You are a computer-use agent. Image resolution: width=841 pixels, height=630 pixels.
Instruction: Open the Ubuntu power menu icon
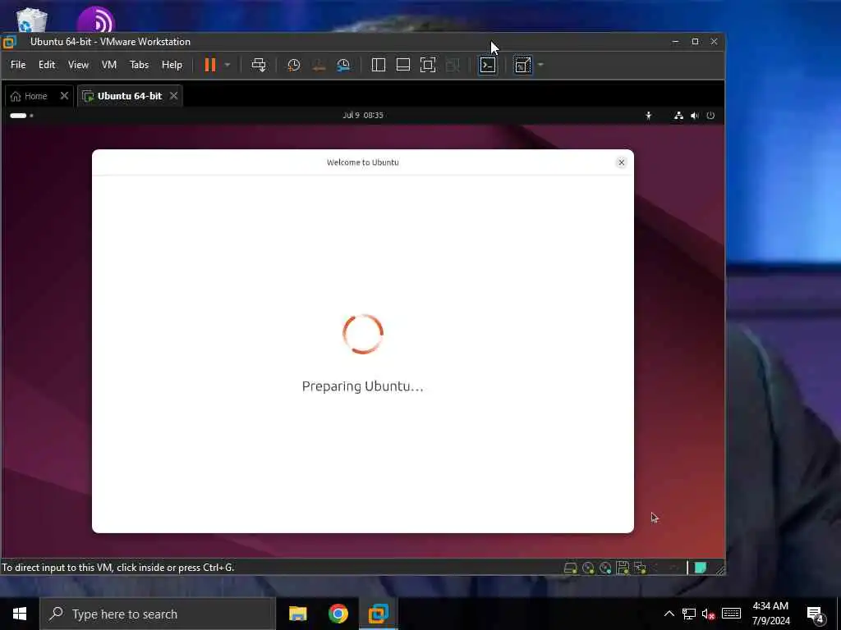pyautogui.click(x=710, y=115)
